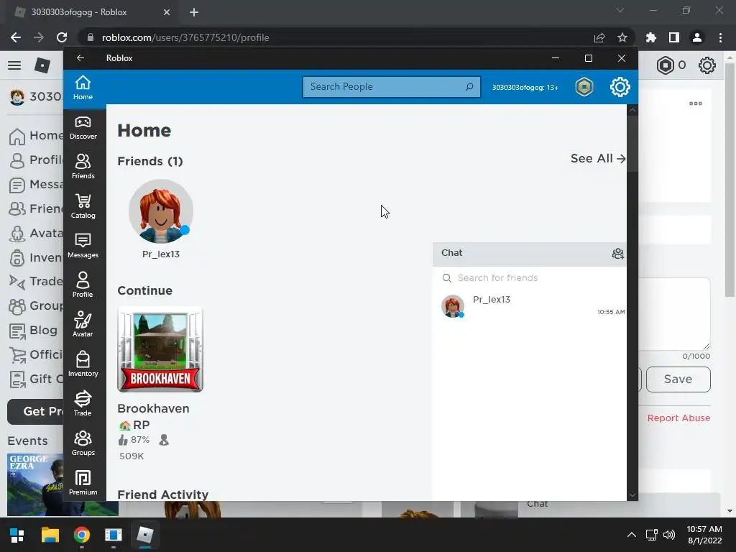
Task: Open clock showing 10:57 AM
Action: pos(704,535)
